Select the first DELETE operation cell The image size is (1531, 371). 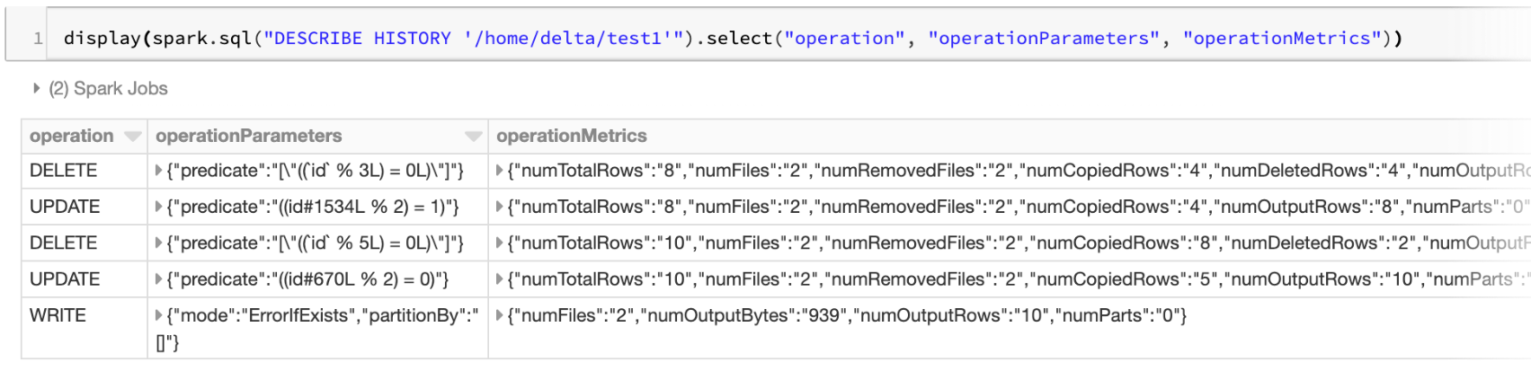(63, 171)
